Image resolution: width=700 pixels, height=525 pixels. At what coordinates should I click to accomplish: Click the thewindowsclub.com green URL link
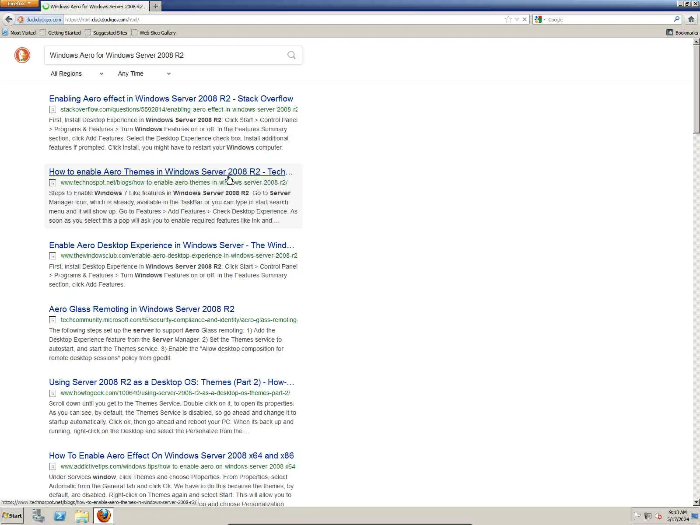179,255
